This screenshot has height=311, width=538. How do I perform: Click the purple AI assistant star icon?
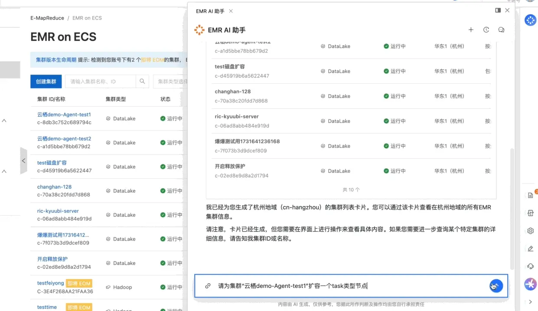(531, 284)
